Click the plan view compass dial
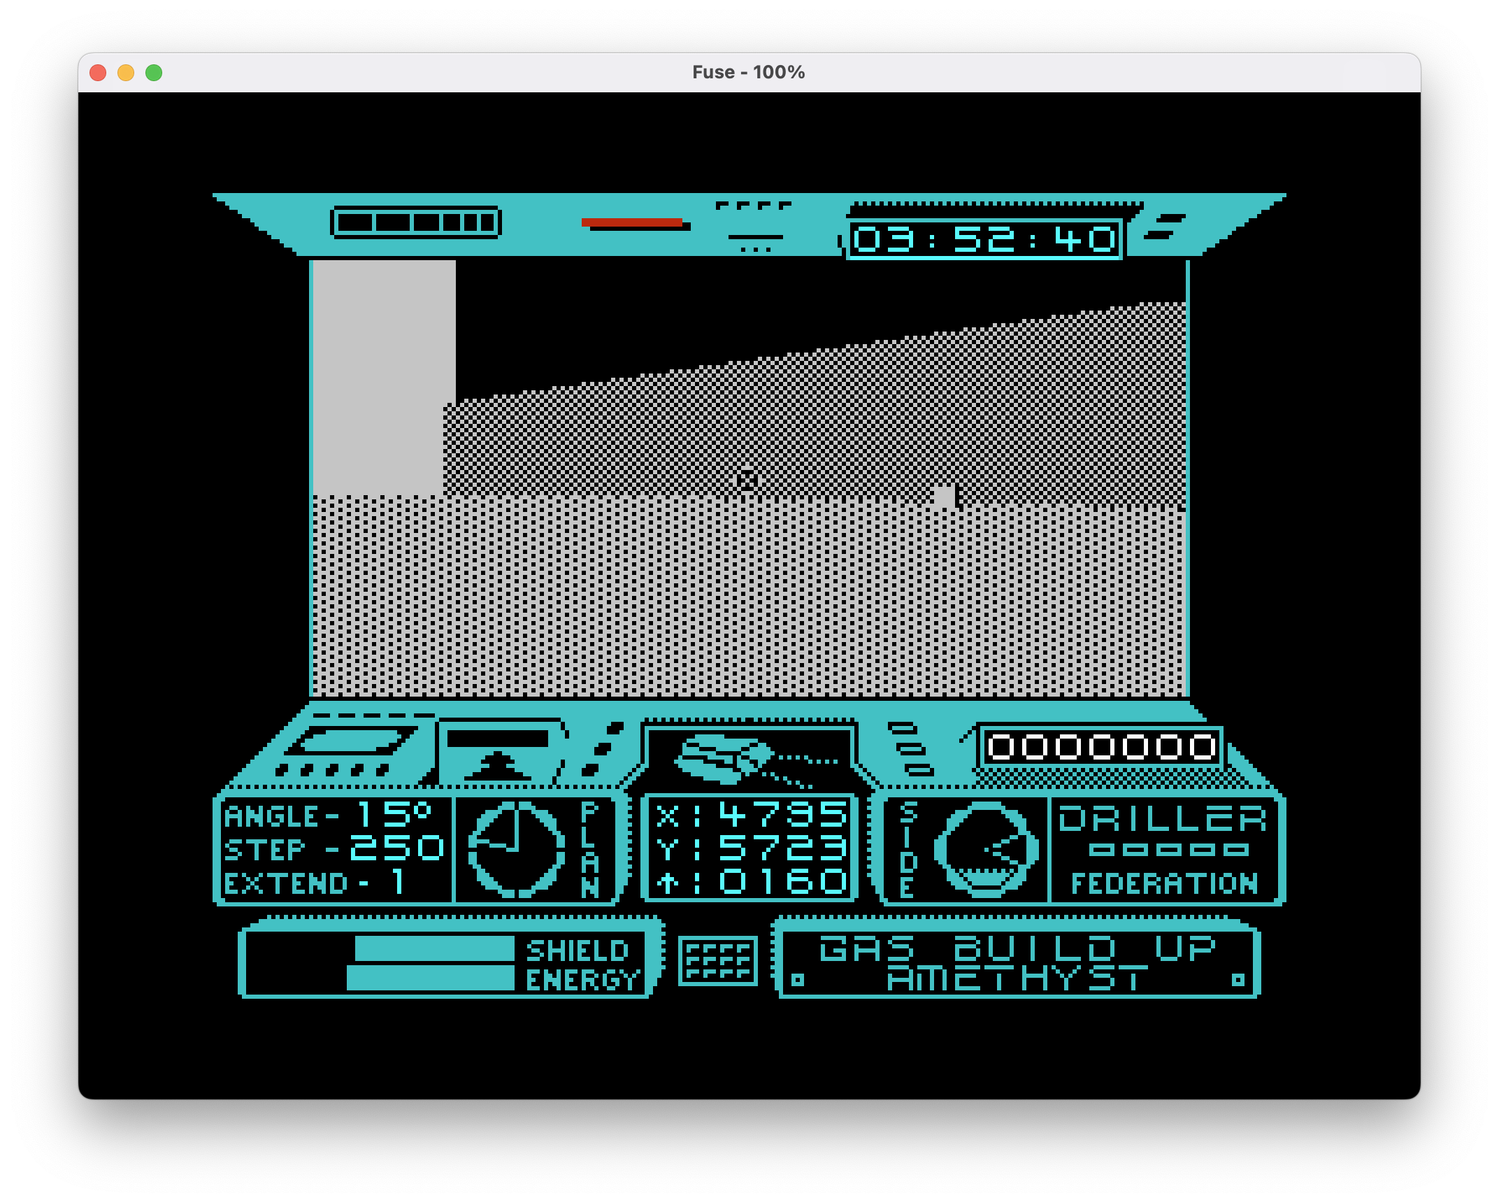Screen dimensions: 1499x1203 (516, 848)
